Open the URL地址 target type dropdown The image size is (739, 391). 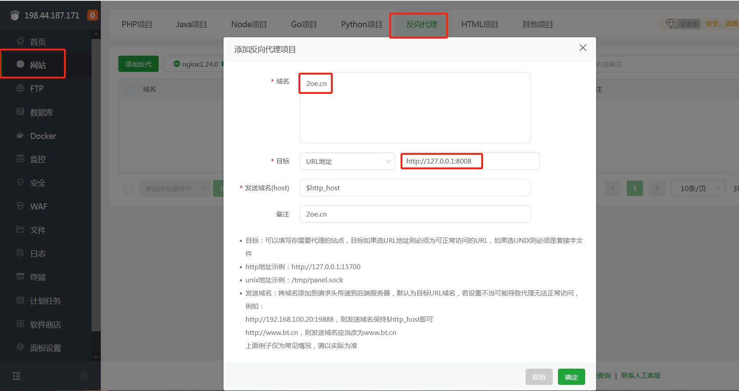click(348, 161)
